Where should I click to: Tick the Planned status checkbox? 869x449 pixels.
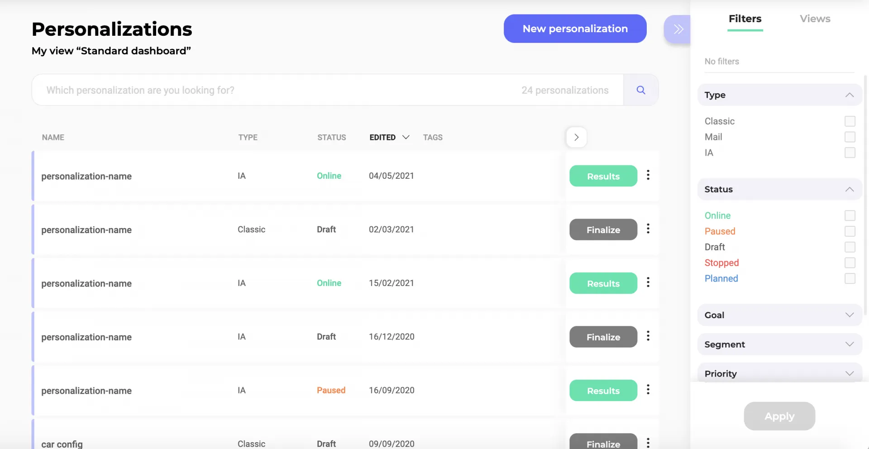pos(850,279)
